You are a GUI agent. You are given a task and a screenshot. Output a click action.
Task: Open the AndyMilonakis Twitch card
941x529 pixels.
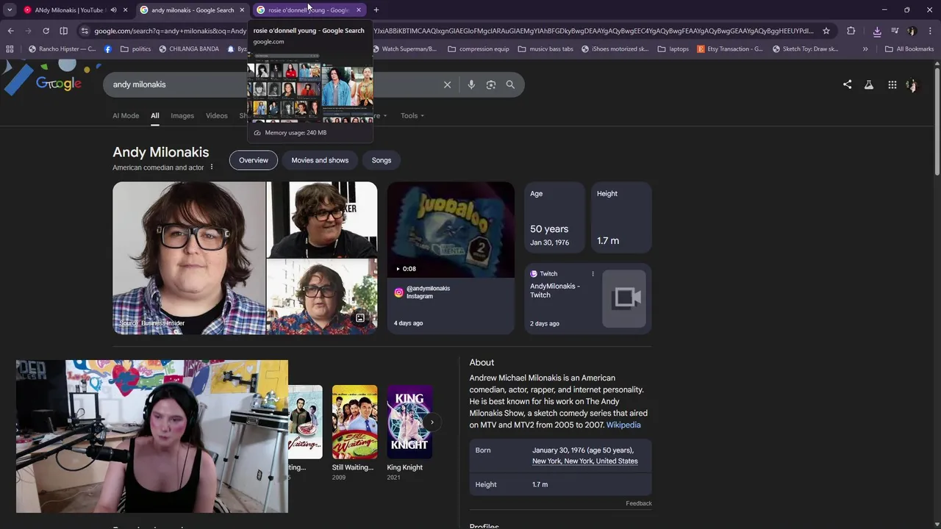coord(588,299)
